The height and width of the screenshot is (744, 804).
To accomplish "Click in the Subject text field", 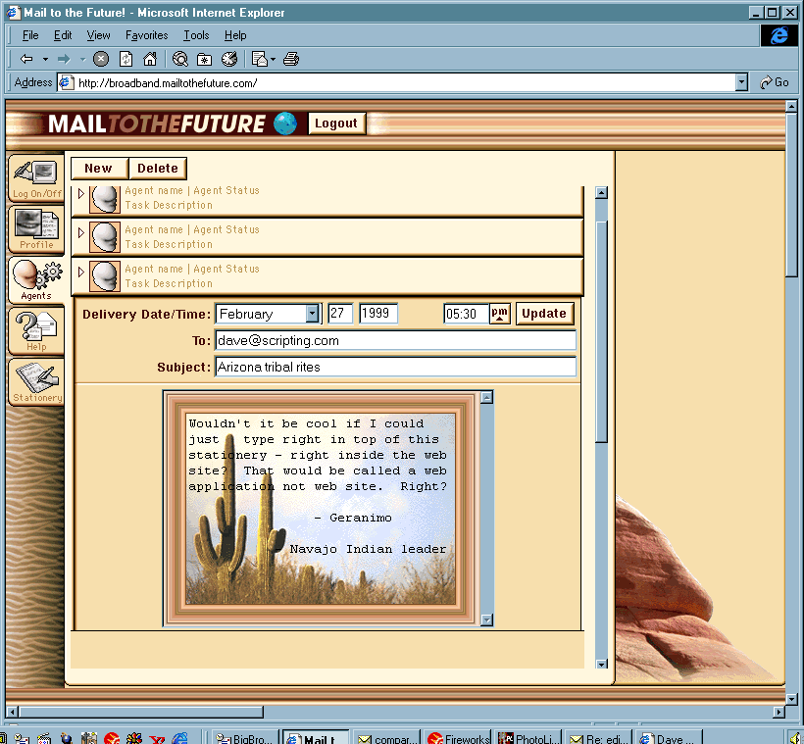I will [x=395, y=367].
